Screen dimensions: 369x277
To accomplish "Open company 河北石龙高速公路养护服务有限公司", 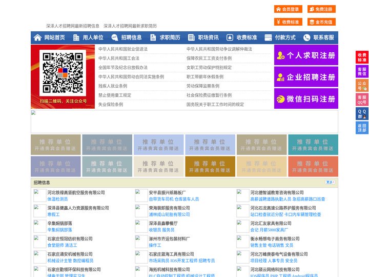I will click(x=283, y=208).
